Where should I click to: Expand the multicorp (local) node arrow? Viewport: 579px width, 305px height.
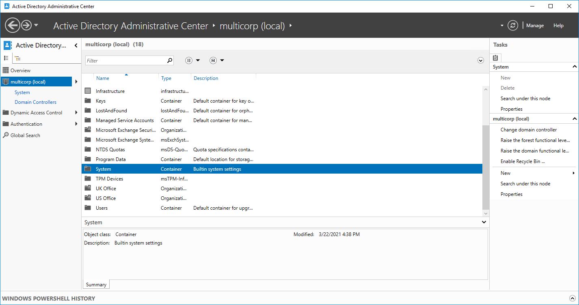[76, 82]
